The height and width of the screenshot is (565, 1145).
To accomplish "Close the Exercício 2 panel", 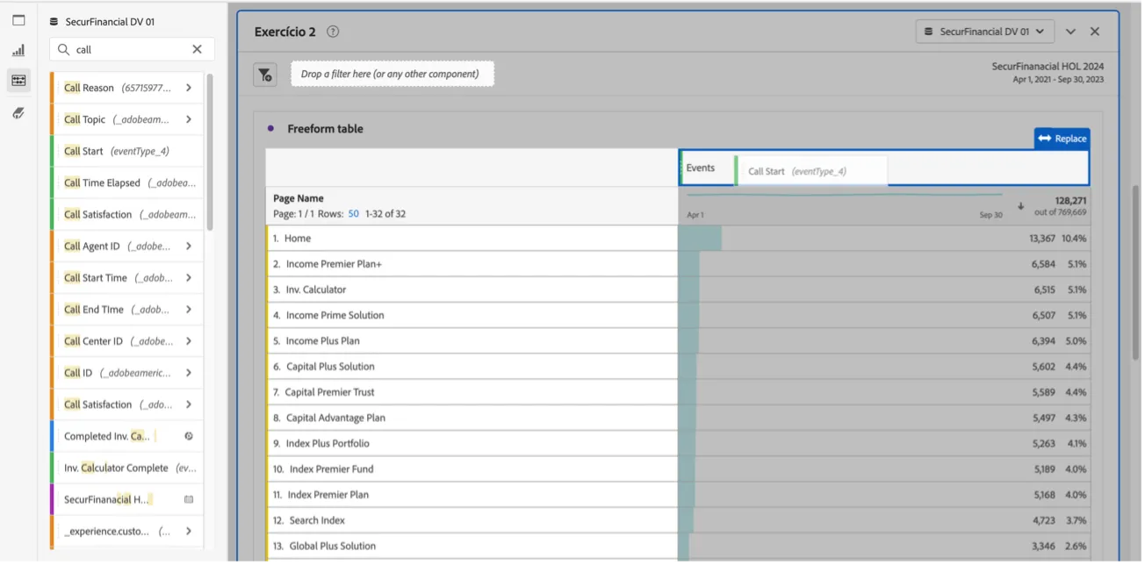I will pyautogui.click(x=1095, y=32).
